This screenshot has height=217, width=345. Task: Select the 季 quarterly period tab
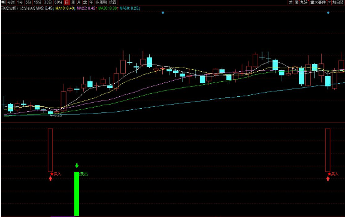pos(84,2)
